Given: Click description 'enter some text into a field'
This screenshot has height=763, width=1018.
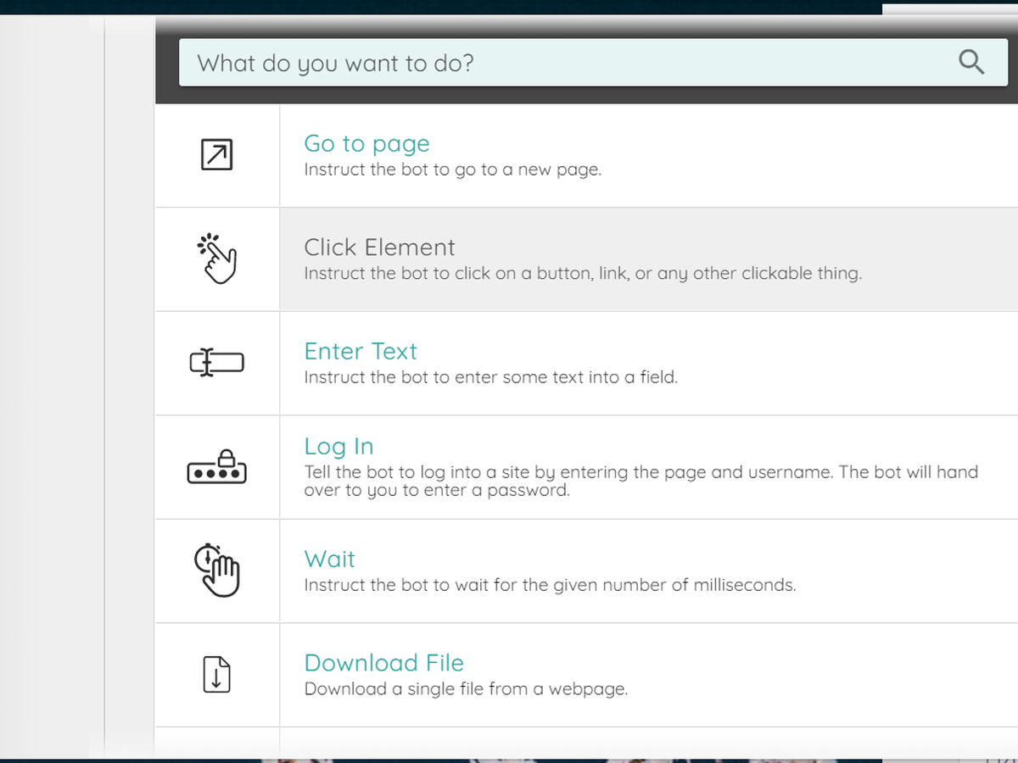Looking at the screenshot, I should click(x=491, y=377).
